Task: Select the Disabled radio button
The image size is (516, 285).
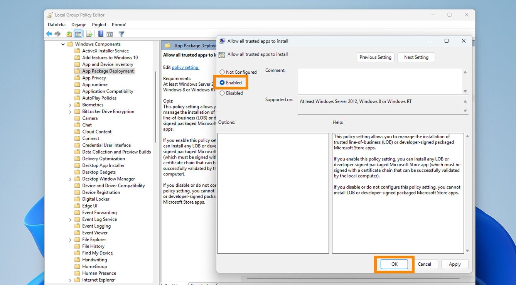Action: (x=222, y=93)
